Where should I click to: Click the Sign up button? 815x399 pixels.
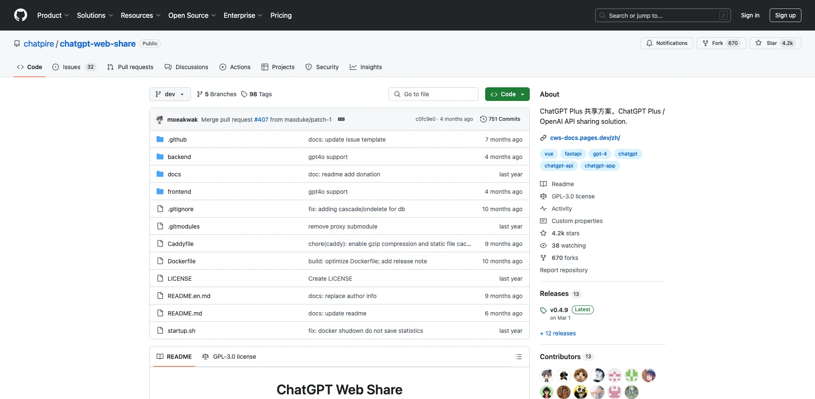click(785, 15)
